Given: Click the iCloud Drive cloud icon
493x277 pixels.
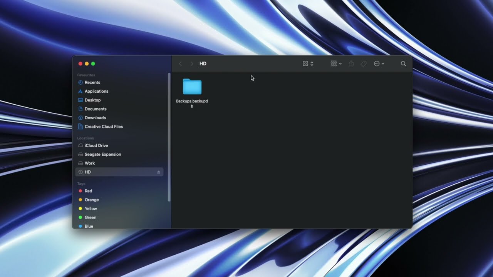Looking at the screenshot, I should pos(80,145).
